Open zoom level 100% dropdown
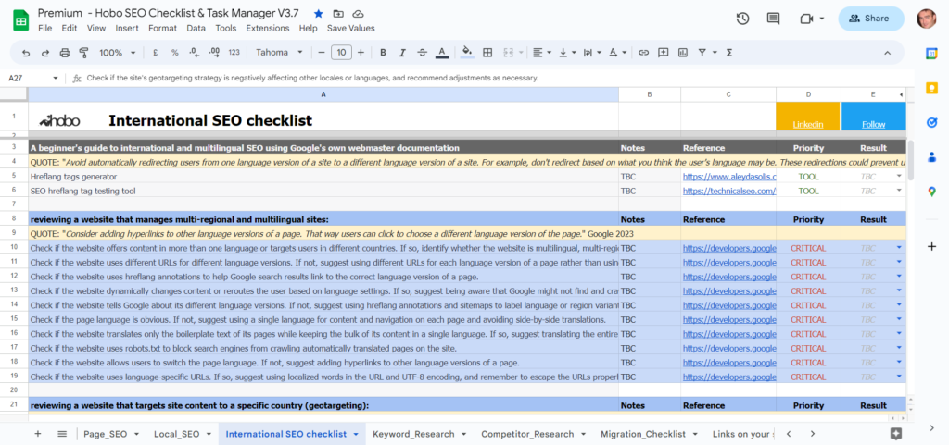949x445 pixels. [x=118, y=53]
